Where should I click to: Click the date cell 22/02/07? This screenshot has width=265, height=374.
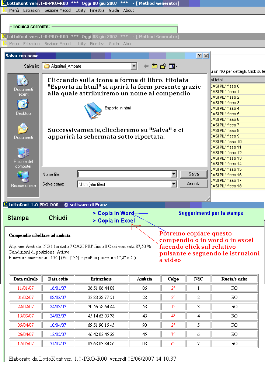[25, 306]
